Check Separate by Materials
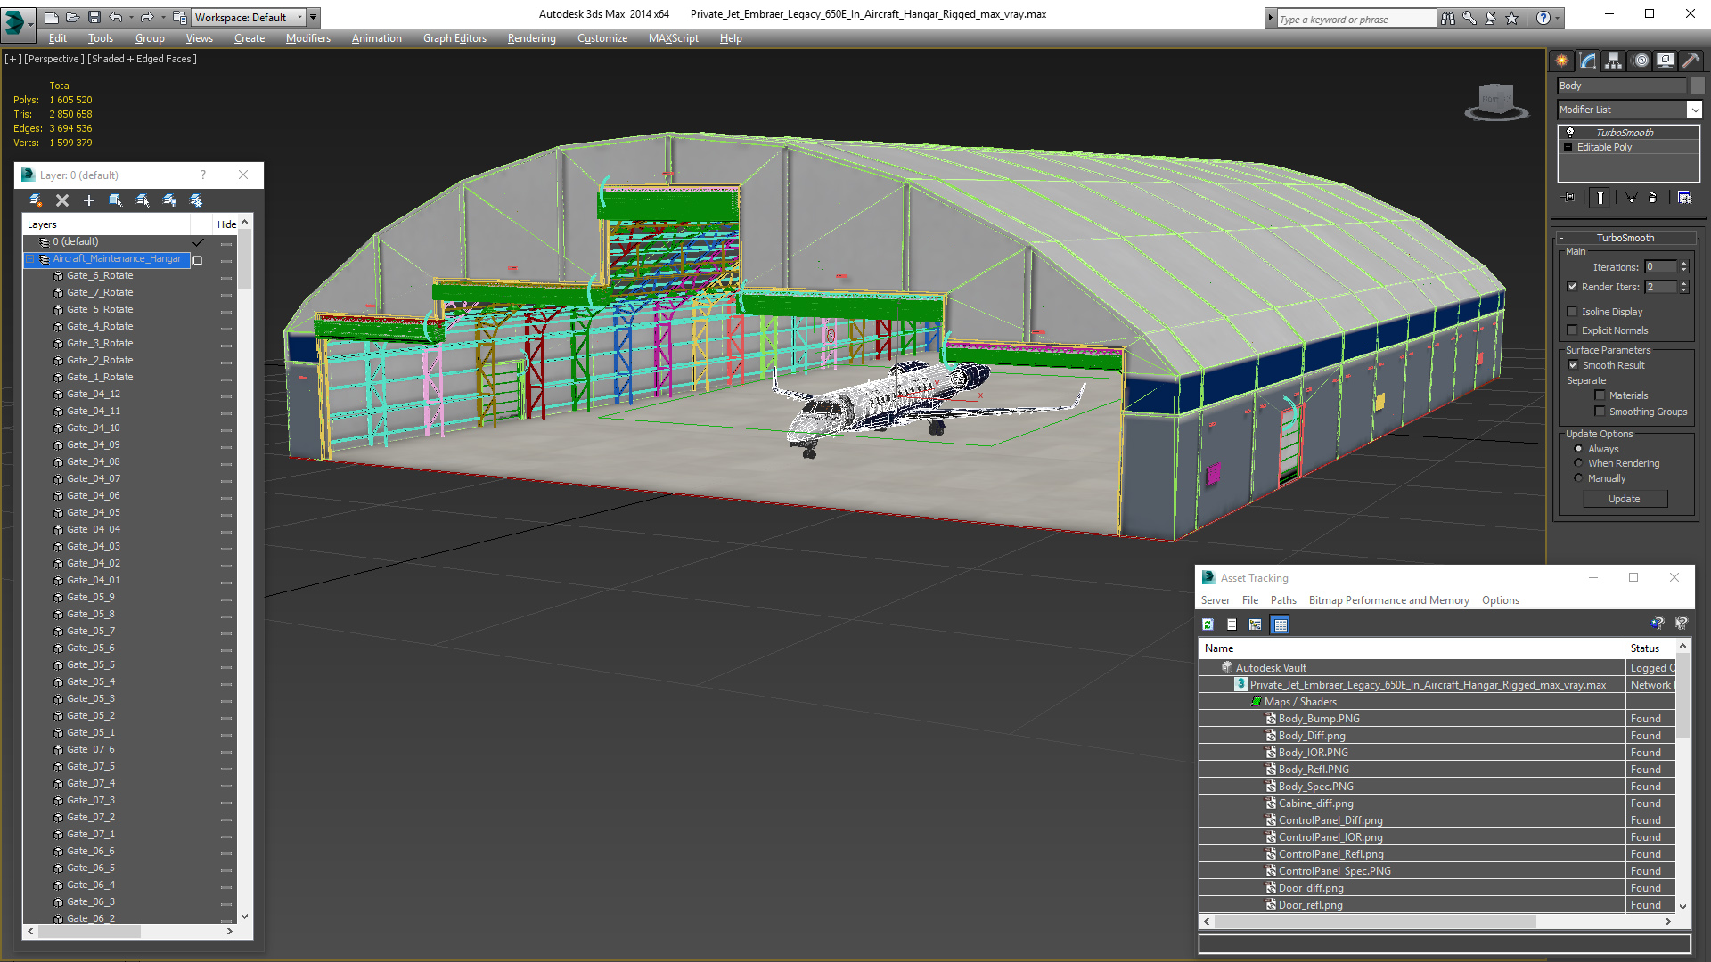 1600,395
